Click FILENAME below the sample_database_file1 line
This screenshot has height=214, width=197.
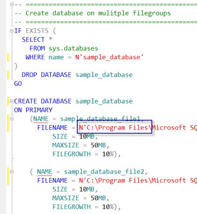pyautogui.click(x=52, y=128)
